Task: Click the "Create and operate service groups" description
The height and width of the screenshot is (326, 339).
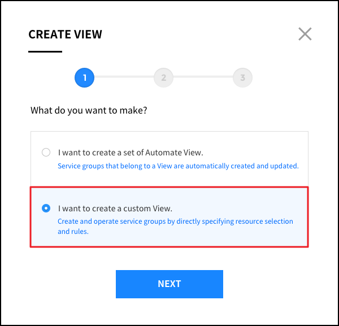Action: (175, 221)
